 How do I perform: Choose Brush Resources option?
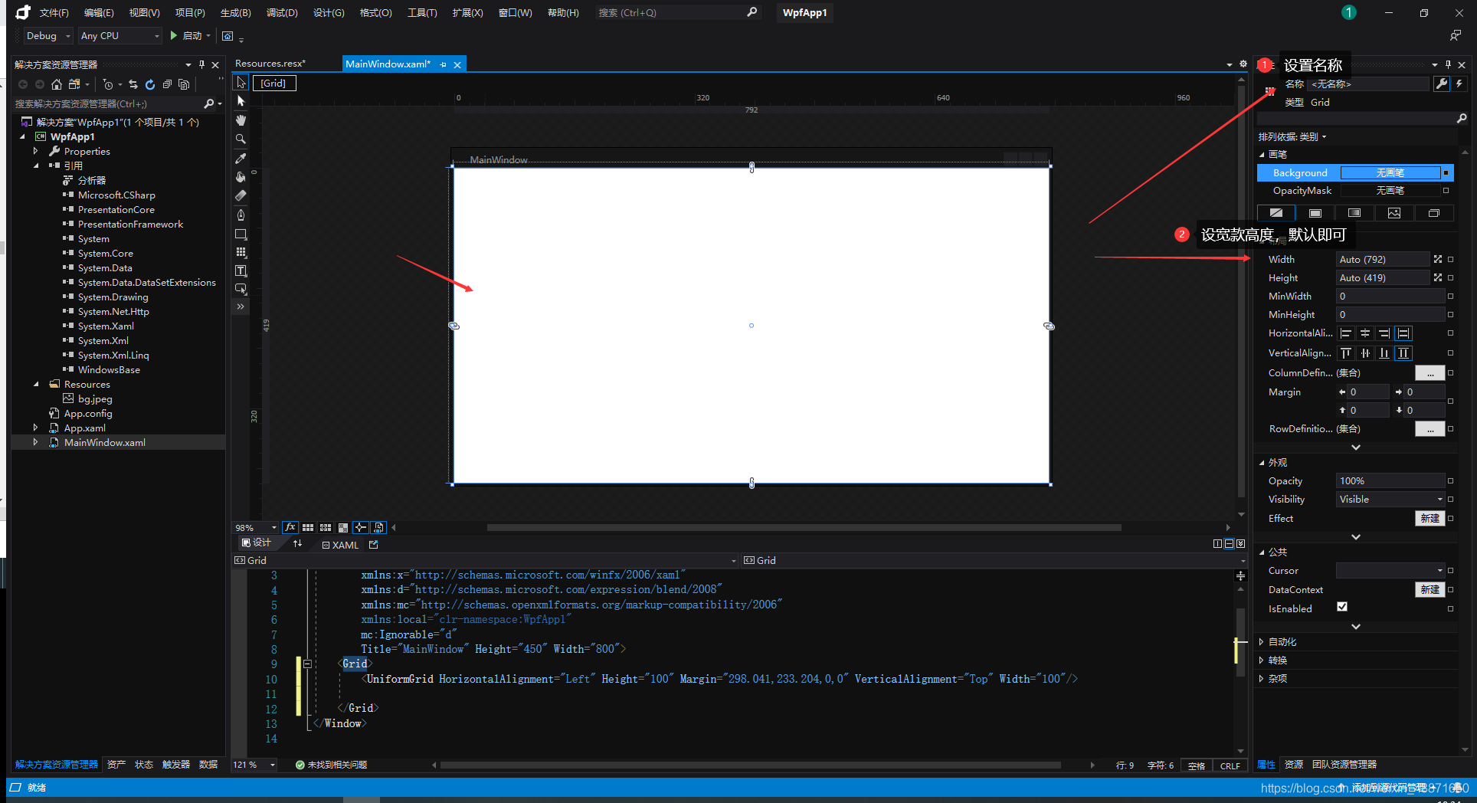tap(1434, 213)
